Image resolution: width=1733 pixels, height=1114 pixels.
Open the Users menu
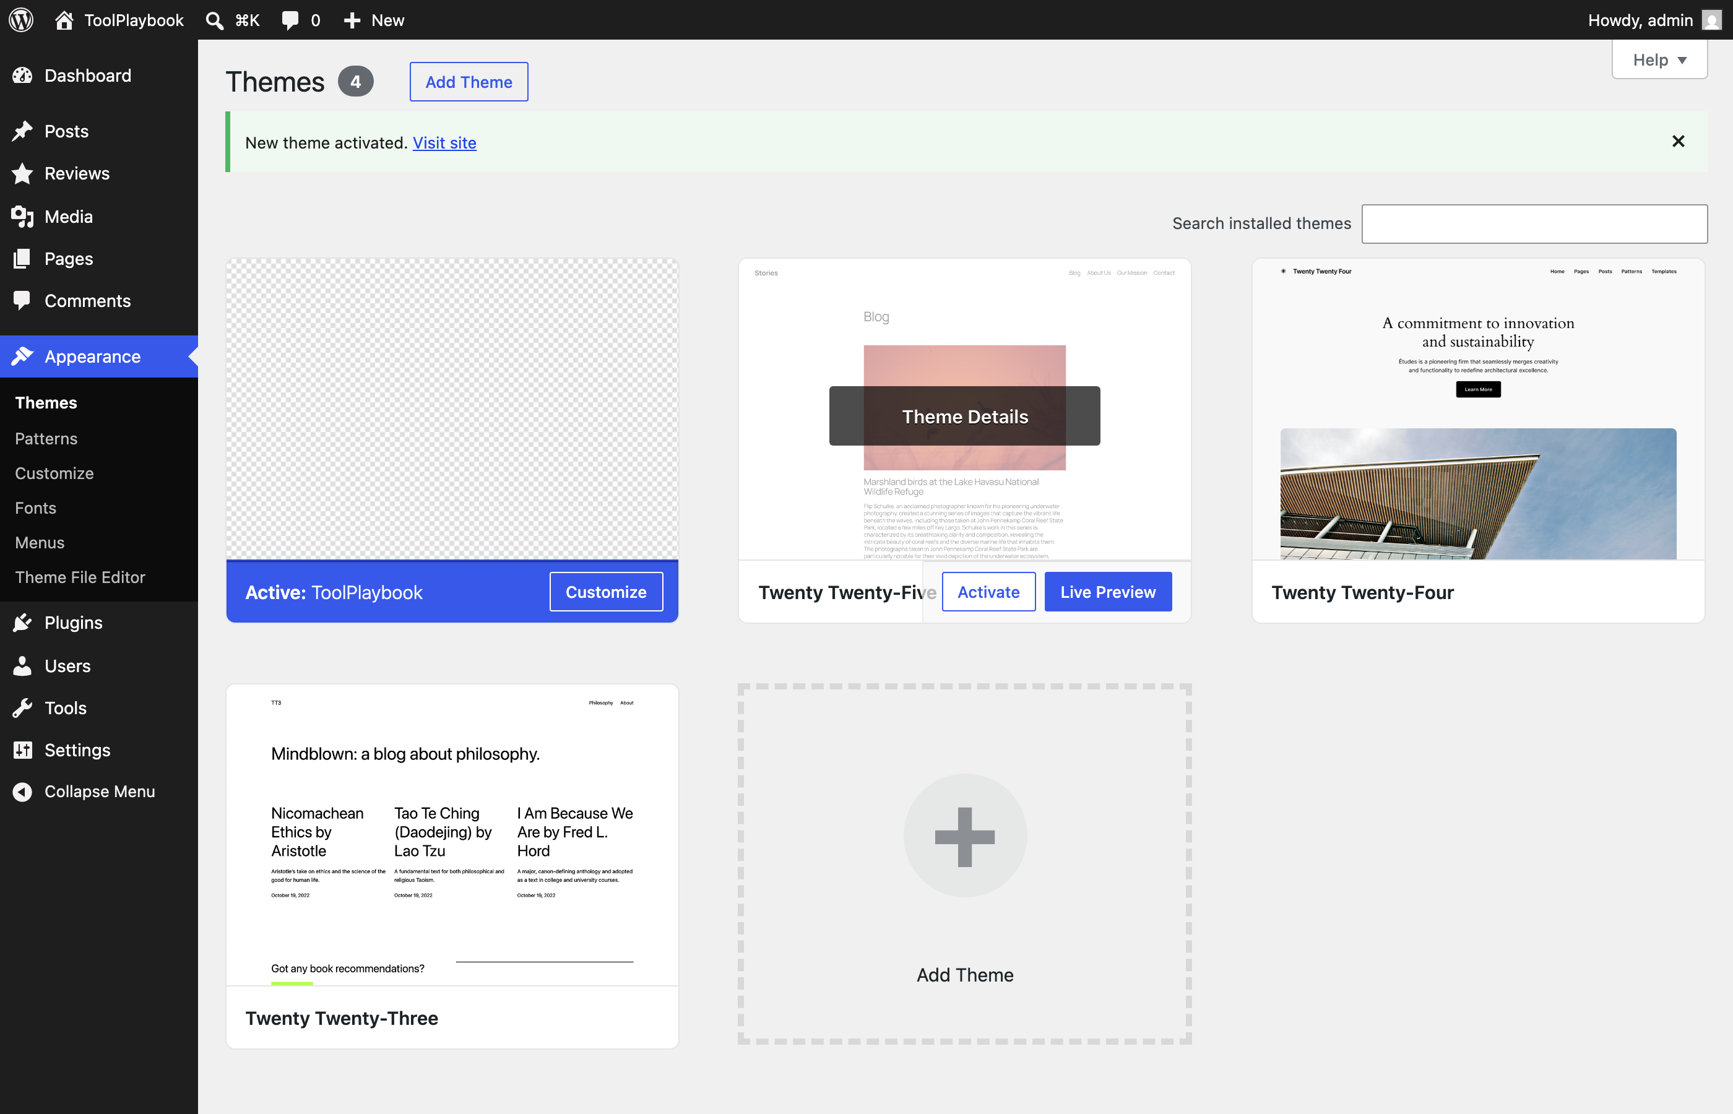coord(99,665)
